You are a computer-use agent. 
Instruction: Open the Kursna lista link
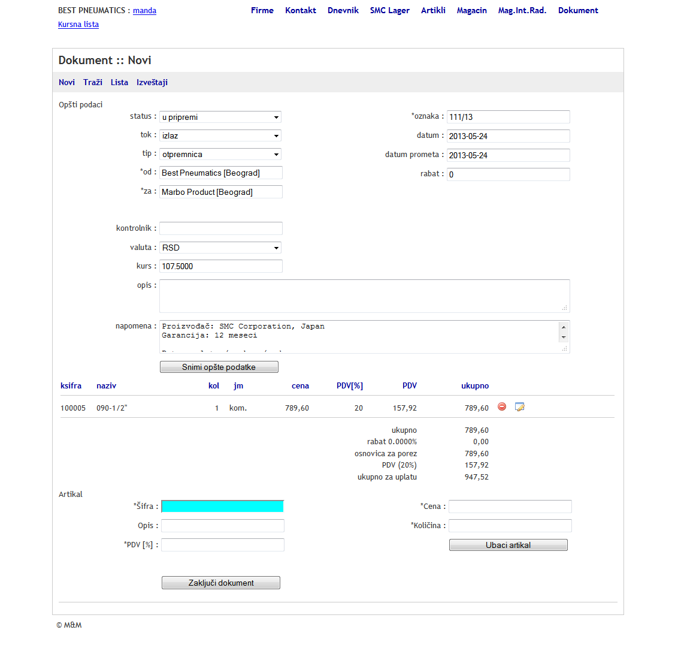(78, 25)
